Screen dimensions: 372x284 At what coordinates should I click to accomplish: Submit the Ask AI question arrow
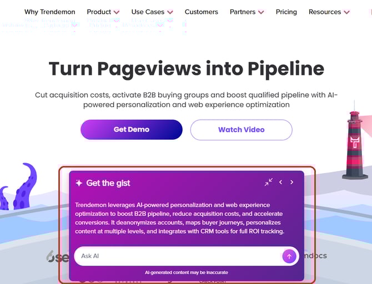point(288,256)
